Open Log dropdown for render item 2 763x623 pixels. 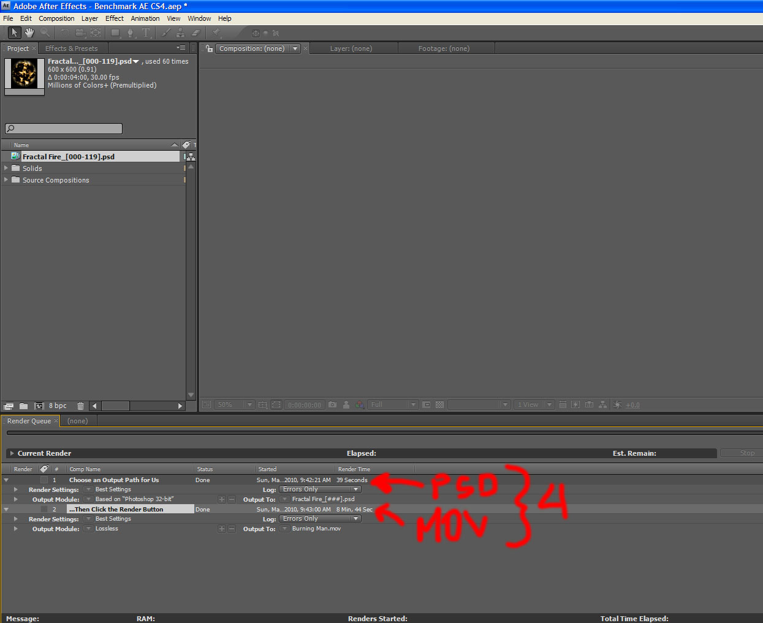point(320,519)
